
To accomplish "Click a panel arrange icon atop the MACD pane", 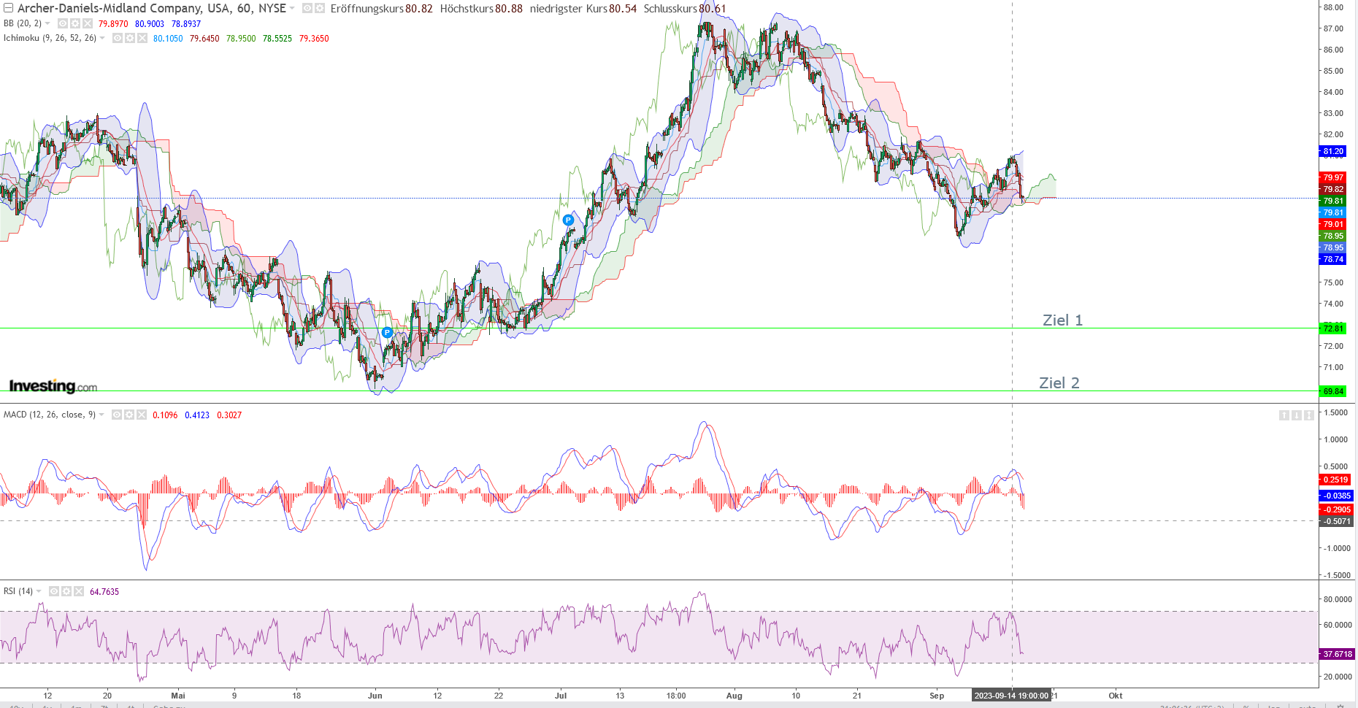I will [x=1283, y=415].
